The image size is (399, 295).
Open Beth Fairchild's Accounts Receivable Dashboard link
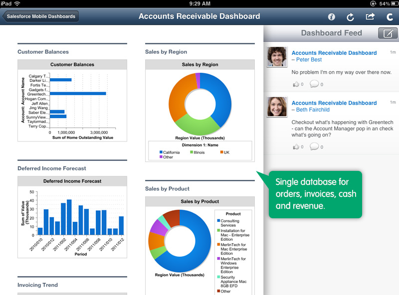[334, 103]
